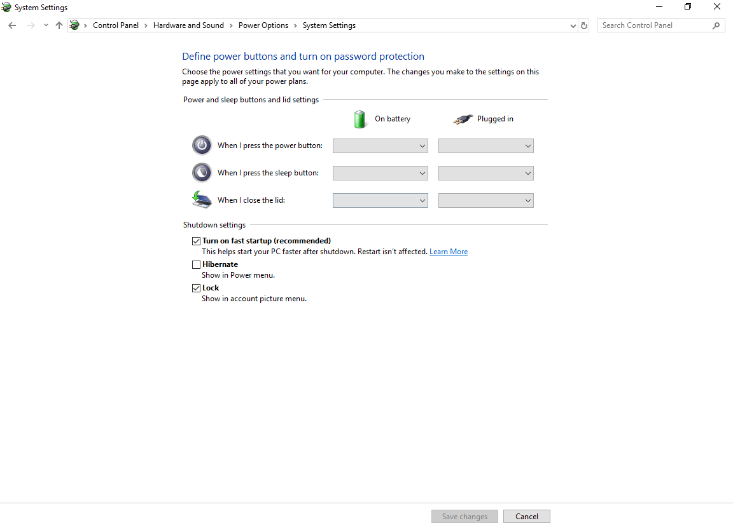Viewport: 733px width, 530px height.
Task: Click the search magnifier icon
Action: pyautogui.click(x=716, y=25)
